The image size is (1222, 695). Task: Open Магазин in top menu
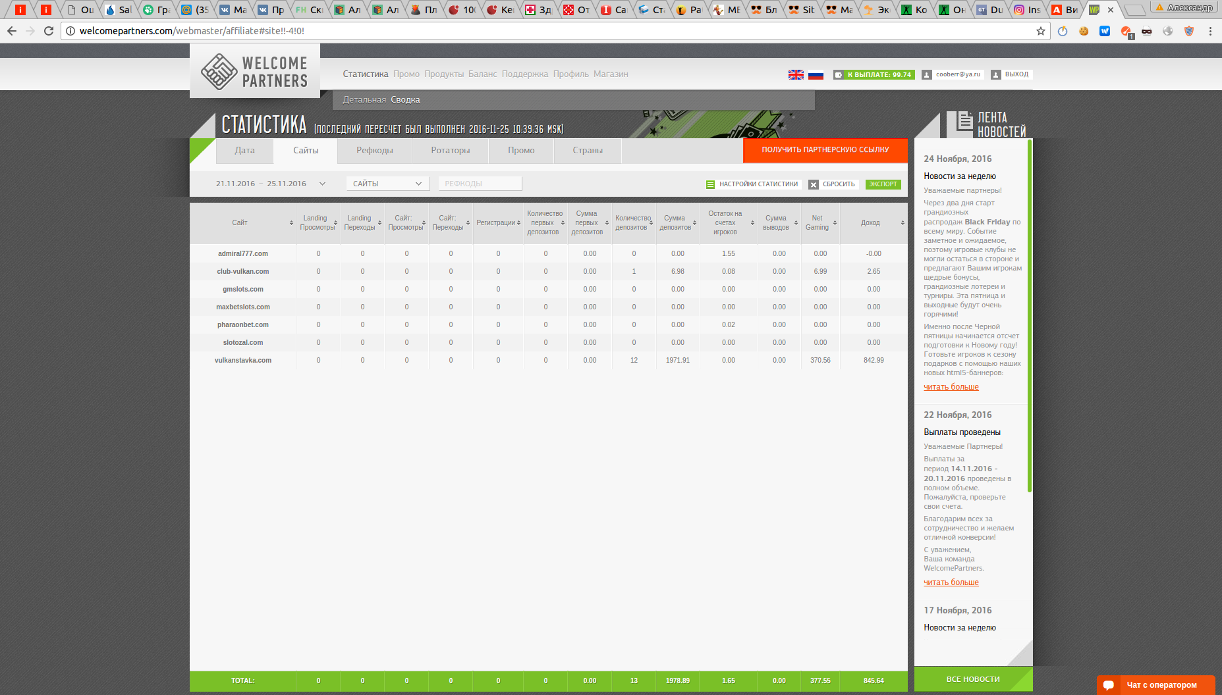tap(611, 74)
